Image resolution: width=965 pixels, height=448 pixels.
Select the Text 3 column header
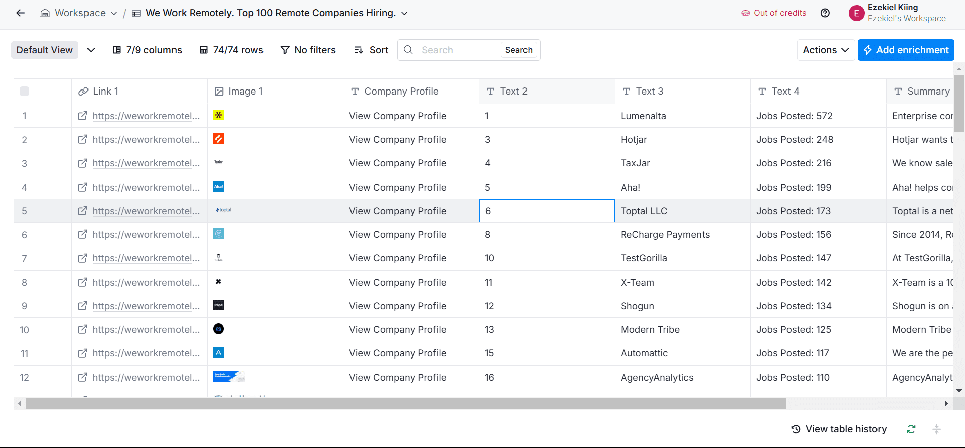(x=682, y=91)
